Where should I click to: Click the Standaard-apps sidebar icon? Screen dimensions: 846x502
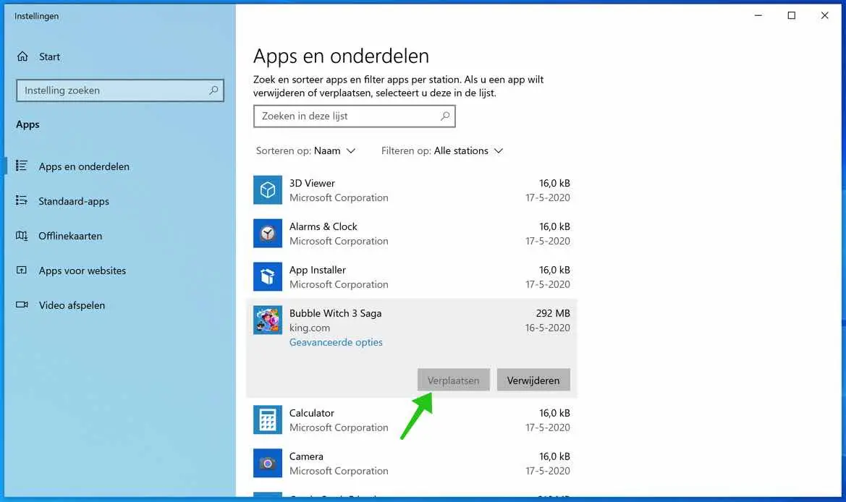click(22, 200)
